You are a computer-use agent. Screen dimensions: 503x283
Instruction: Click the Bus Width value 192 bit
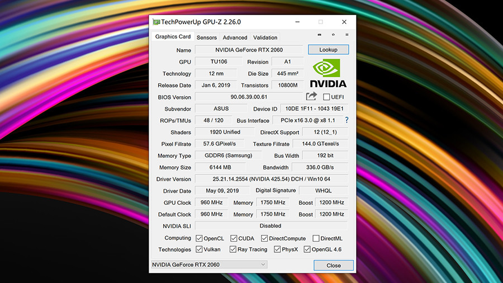pos(325,155)
